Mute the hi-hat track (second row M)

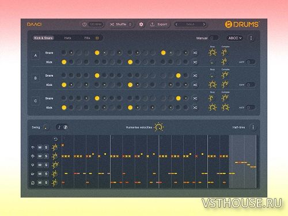pos(40,156)
